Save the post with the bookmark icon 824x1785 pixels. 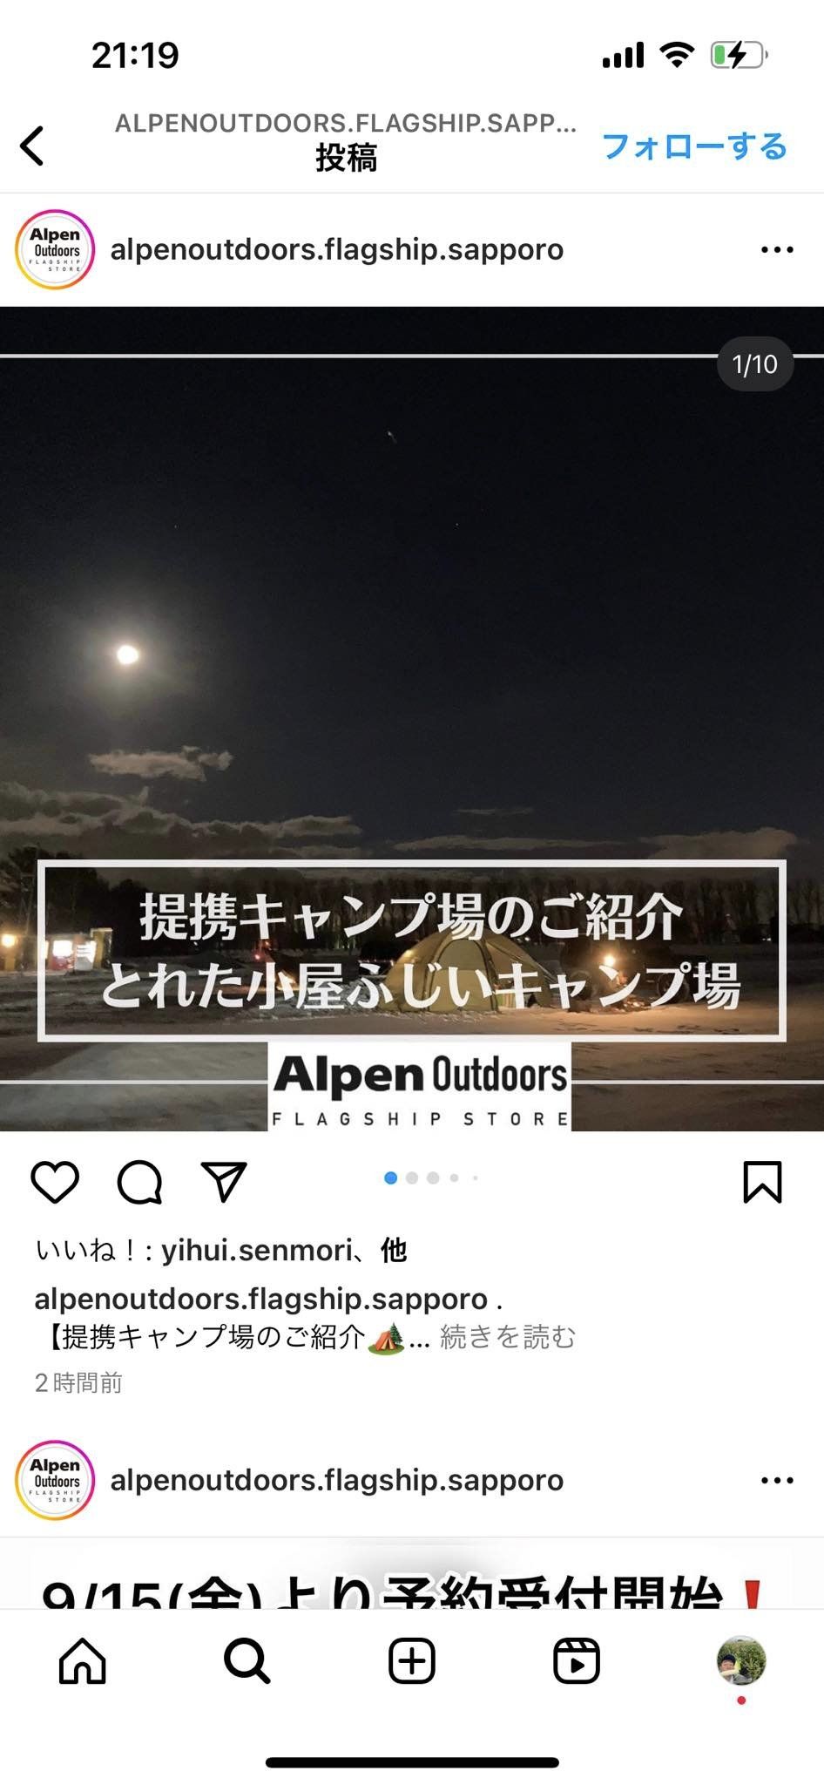(762, 1182)
